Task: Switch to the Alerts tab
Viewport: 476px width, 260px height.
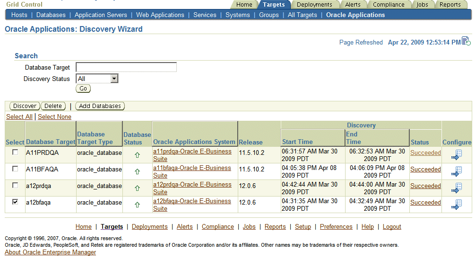Action: 353,5
